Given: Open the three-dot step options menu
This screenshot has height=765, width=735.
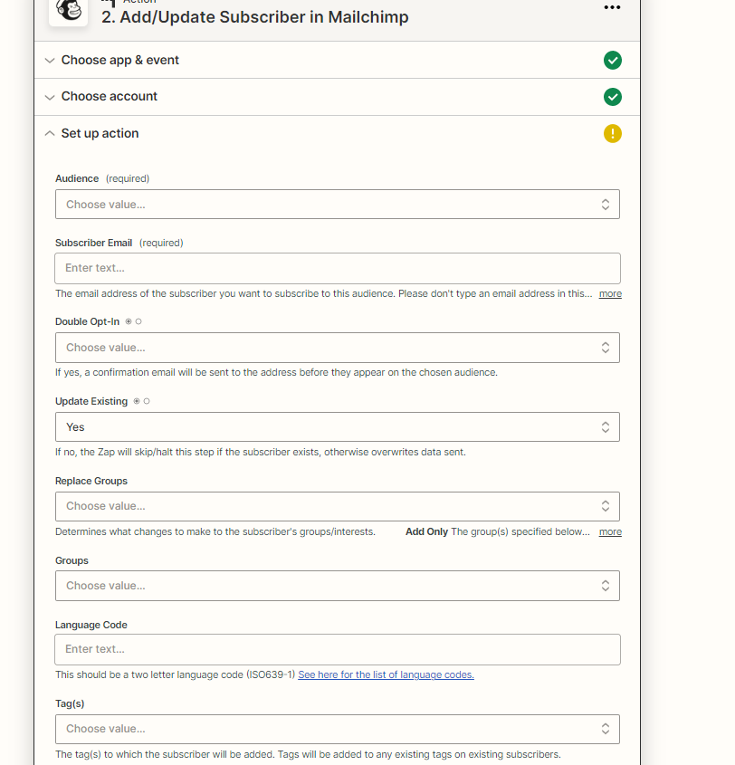Looking at the screenshot, I should [612, 7].
